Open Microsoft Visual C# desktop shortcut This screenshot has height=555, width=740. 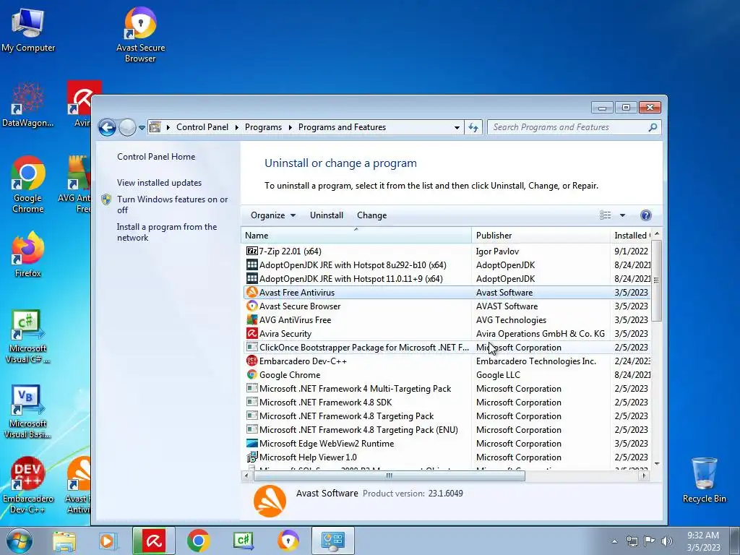click(28, 337)
